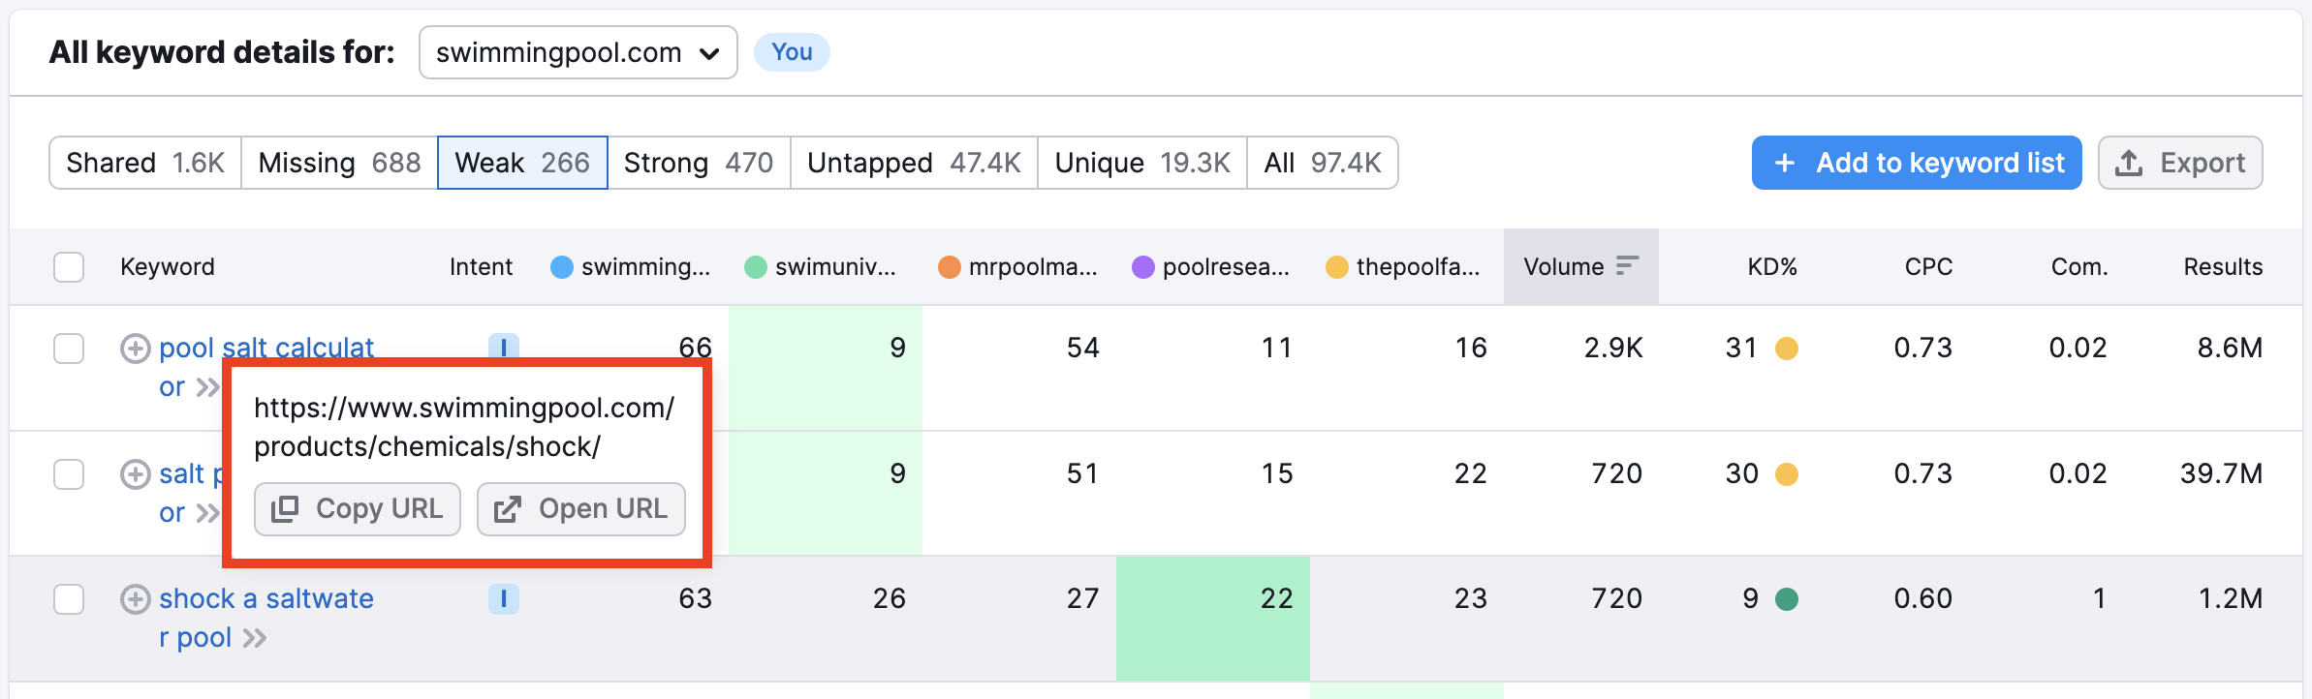The image size is (2312, 699).
Task: Click the orange mrpoolma... domain column header
Action: click(x=1017, y=267)
